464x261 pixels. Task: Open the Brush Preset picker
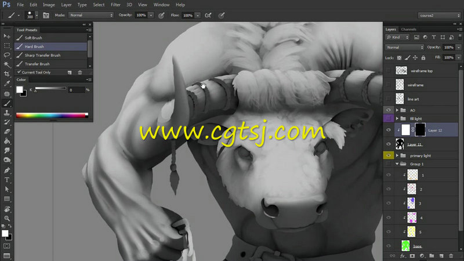pyautogui.click(x=32, y=15)
